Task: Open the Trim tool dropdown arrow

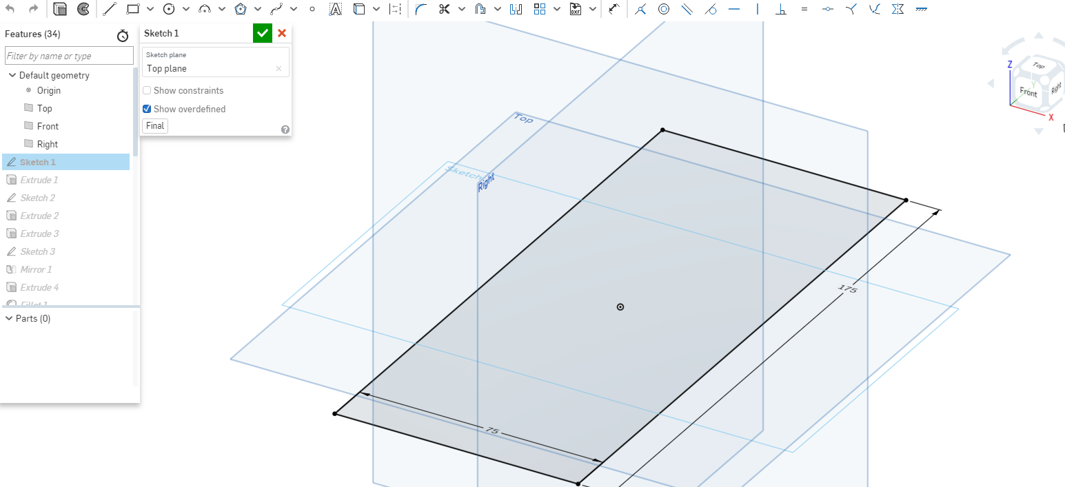Action: click(462, 9)
